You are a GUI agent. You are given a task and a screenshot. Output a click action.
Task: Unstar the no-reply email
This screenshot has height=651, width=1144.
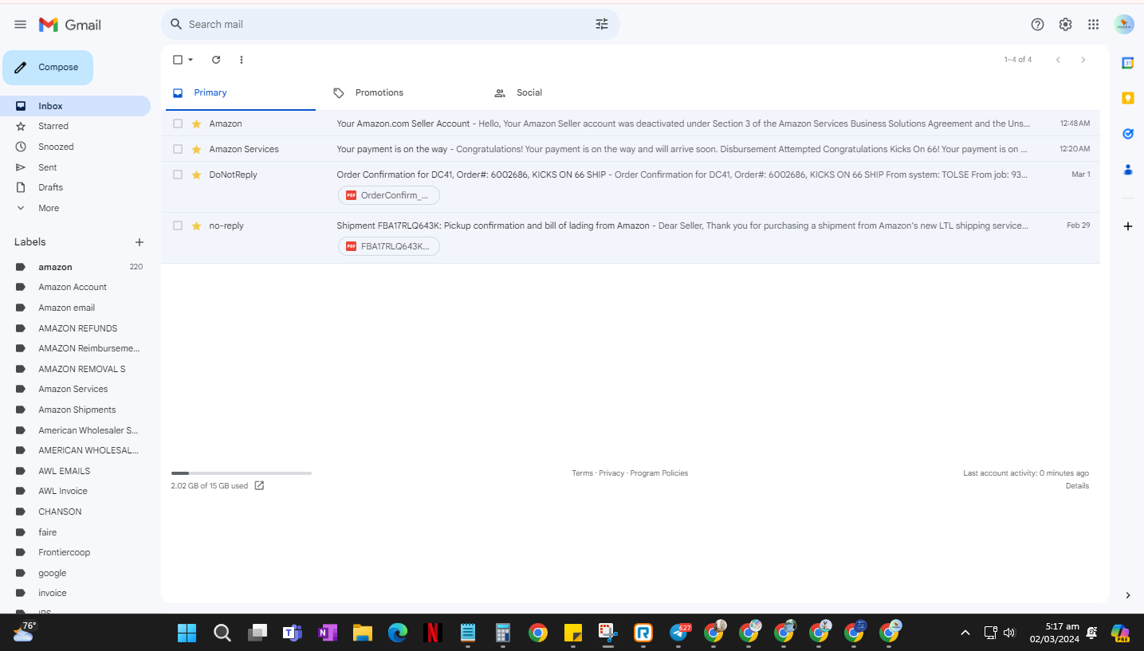pyautogui.click(x=196, y=225)
